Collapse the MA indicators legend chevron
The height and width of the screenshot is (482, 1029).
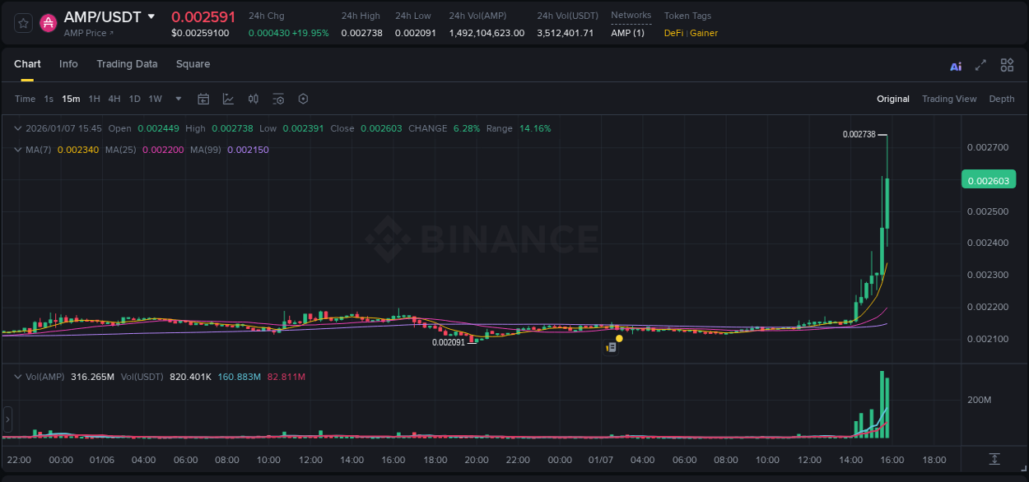click(18, 151)
